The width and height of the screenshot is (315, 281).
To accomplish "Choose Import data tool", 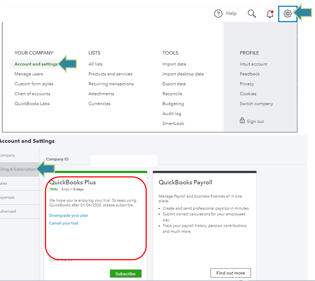I will pos(174,64).
